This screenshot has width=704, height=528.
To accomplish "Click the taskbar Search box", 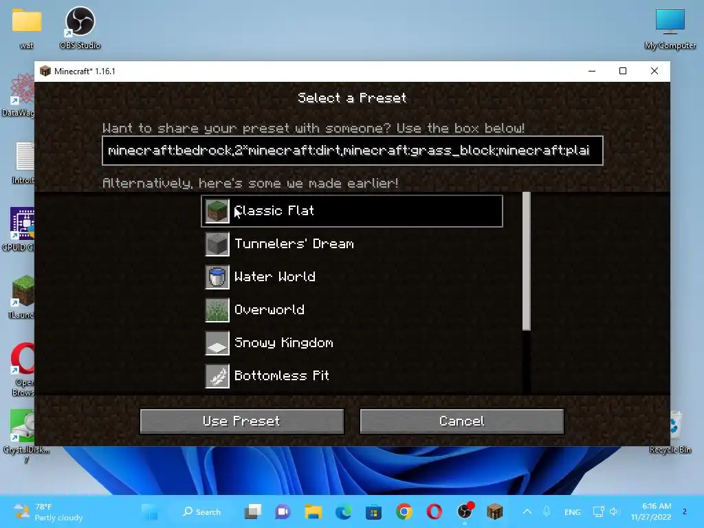I will 201,511.
